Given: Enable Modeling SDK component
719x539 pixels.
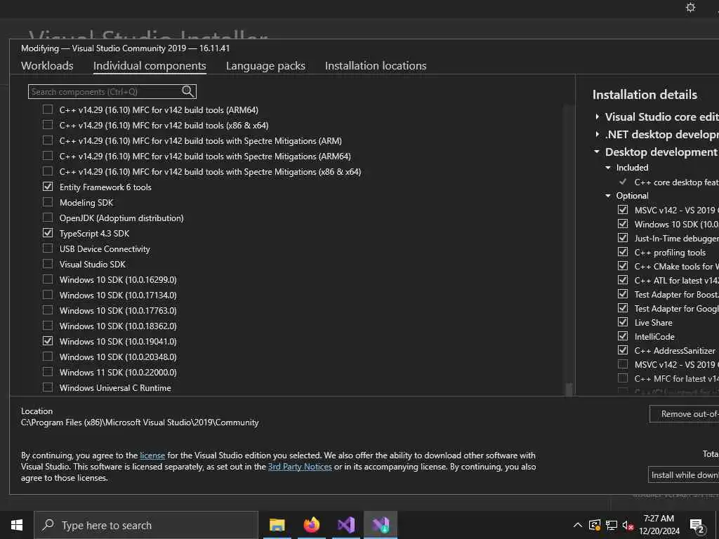Looking at the screenshot, I should click(x=48, y=202).
